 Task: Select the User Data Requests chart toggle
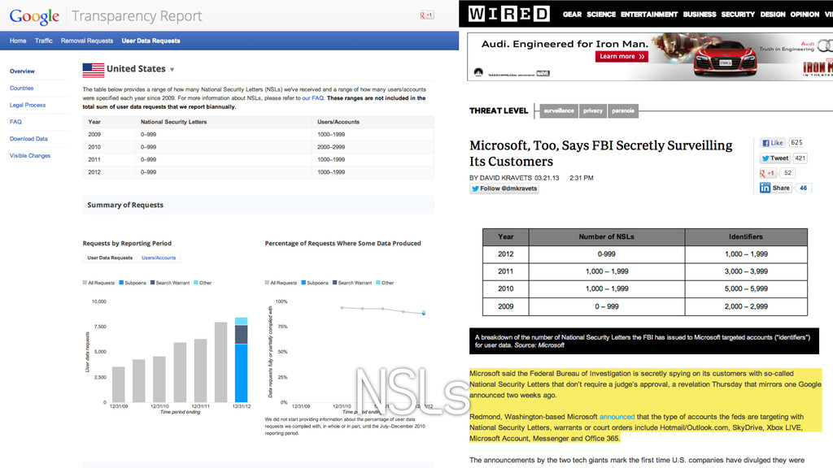pos(110,258)
